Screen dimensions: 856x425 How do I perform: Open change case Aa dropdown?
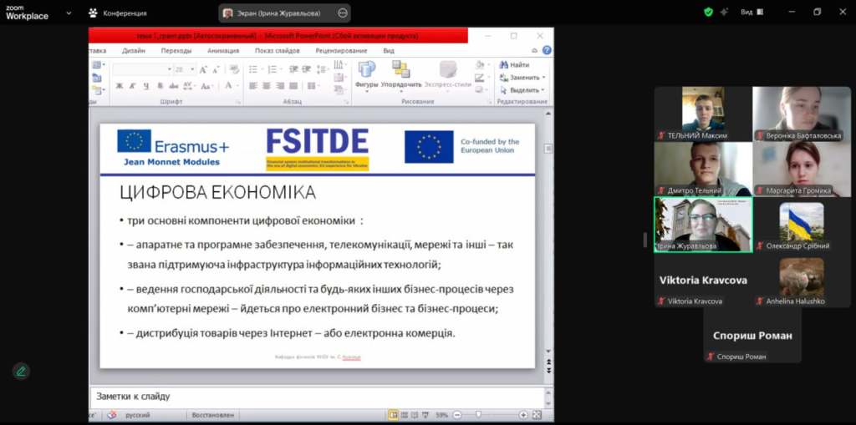(206, 86)
